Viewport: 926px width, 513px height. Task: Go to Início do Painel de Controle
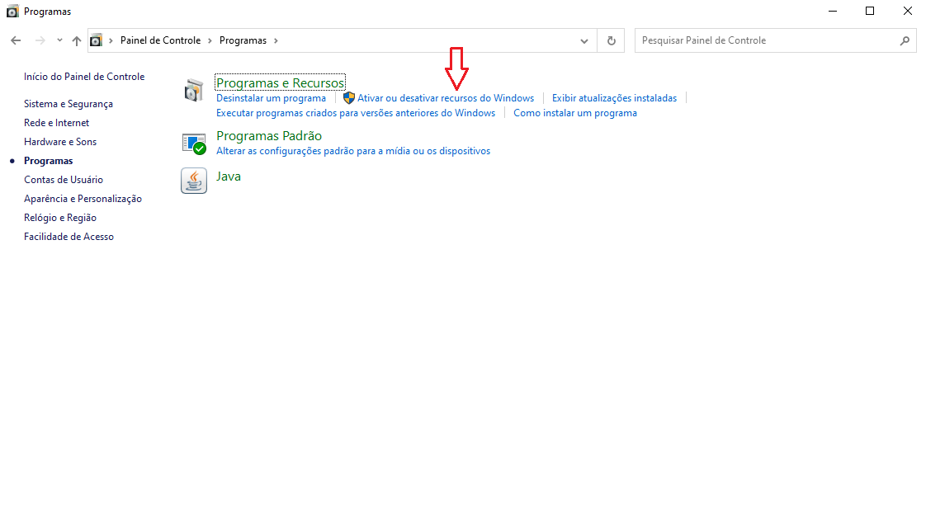(84, 77)
